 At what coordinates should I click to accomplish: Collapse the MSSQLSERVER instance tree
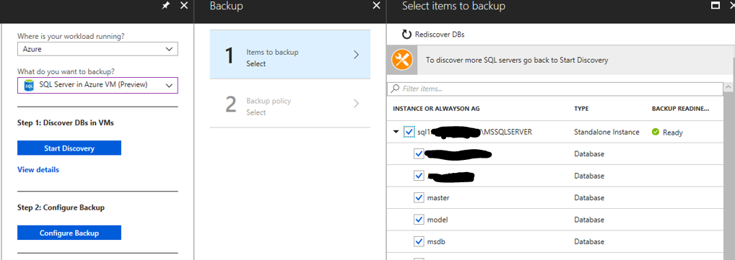pos(396,133)
